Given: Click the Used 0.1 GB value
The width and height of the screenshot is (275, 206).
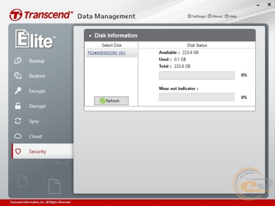Looking at the screenshot, I should (180, 59).
